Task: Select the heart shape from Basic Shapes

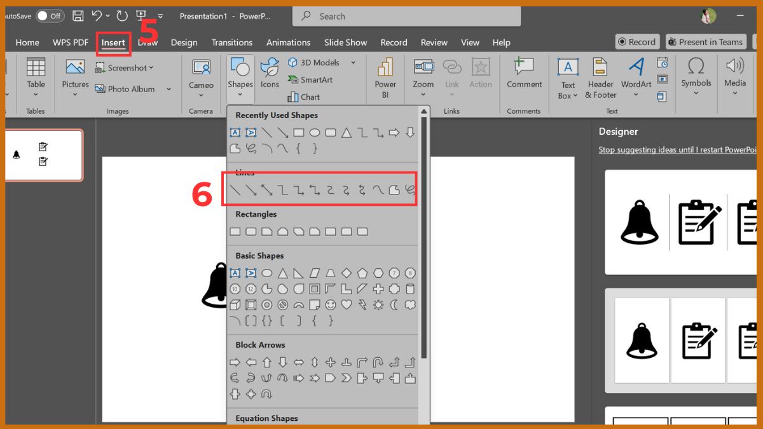Action: pos(346,305)
